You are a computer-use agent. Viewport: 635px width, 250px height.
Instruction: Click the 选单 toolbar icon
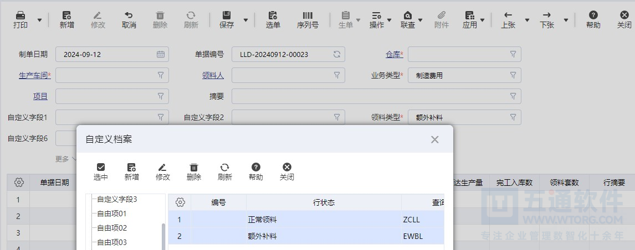[273, 15]
